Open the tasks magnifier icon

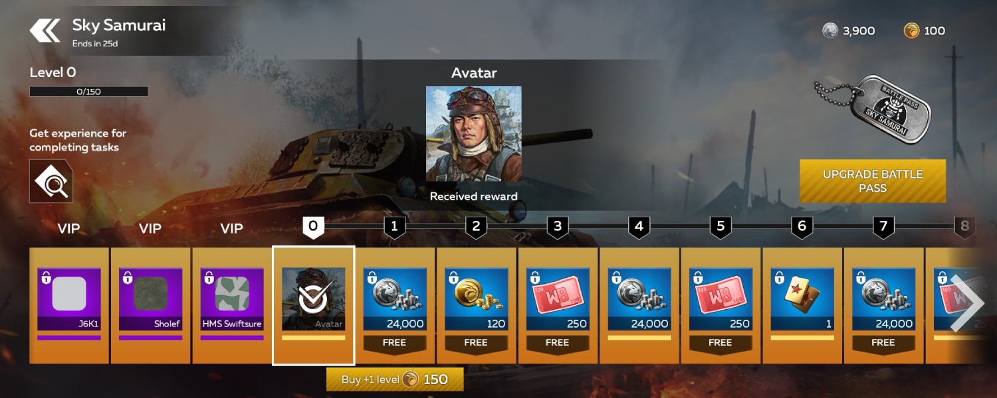51,181
